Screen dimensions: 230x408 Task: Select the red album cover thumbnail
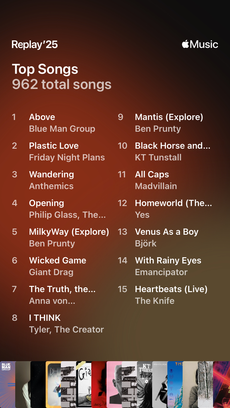(99, 384)
